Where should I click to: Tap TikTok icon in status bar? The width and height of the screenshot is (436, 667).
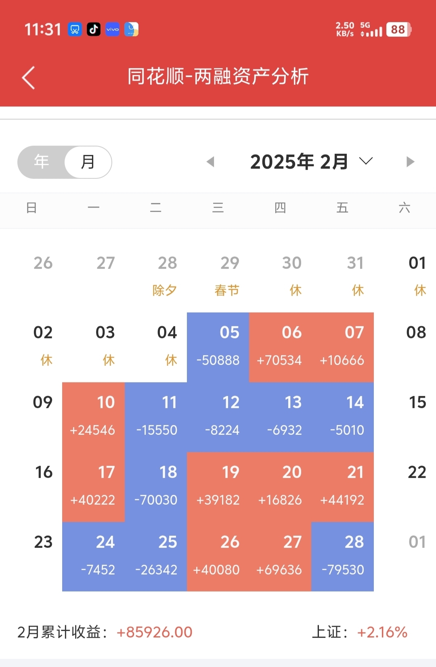(94, 29)
